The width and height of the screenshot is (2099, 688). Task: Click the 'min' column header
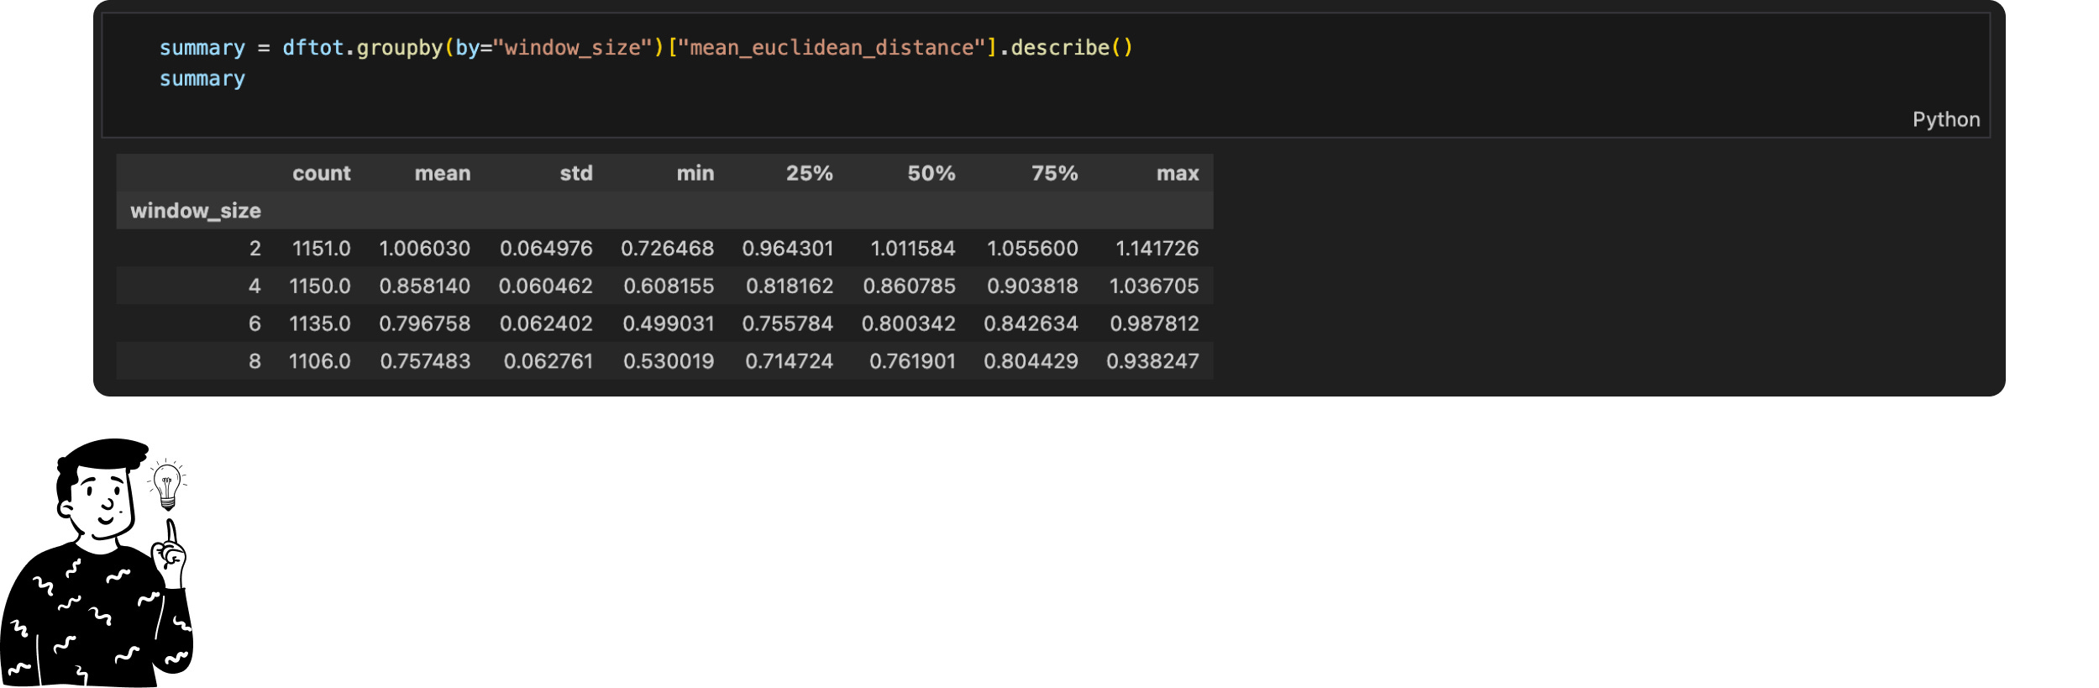[695, 173]
